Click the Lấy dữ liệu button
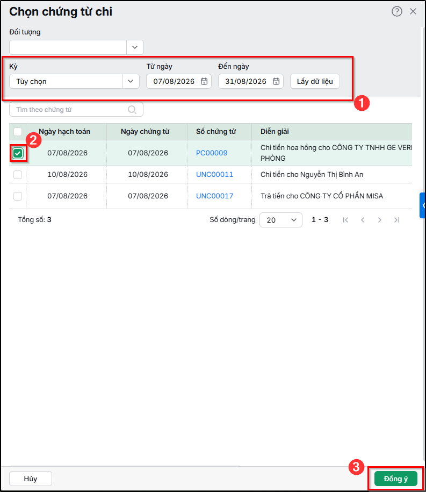 point(315,81)
